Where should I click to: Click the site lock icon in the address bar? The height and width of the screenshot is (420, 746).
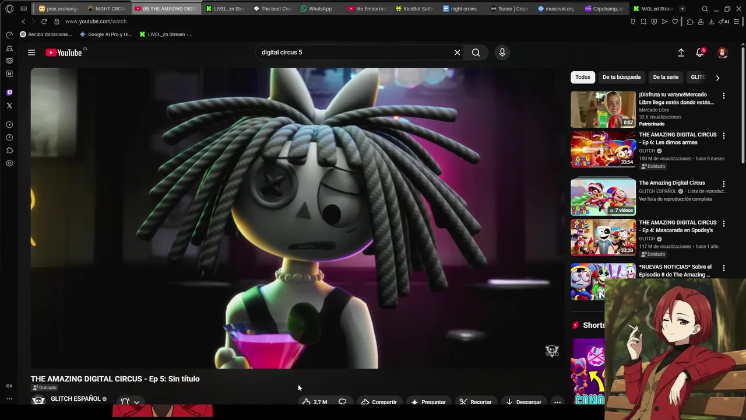[x=57, y=22]
